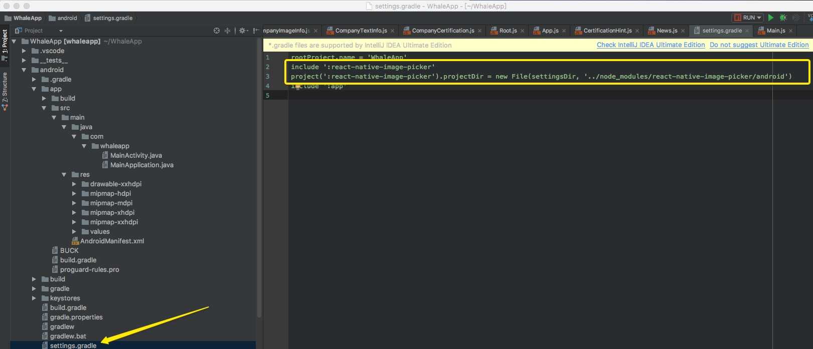Open the Project panel gear settings
The height and width of the screenshot is (349, 813).
243,31
